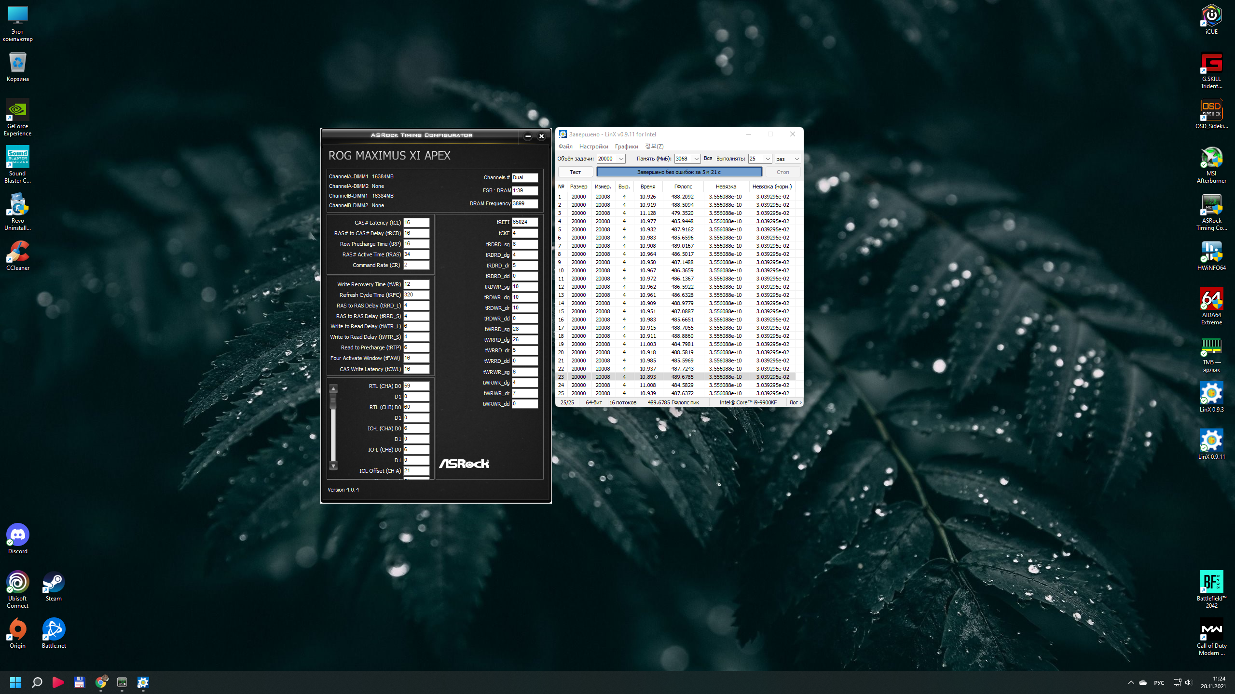Click Chrome icon in the taskbar
Viewport: 1235px width, 694px height.
[x=101, y=682]
